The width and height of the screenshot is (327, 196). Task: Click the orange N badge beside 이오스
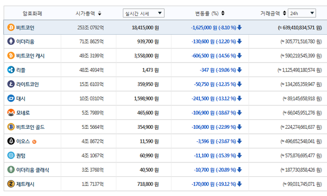tap(34, 142)
